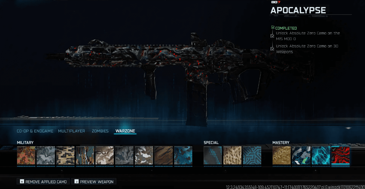
Task: Expand the SPECIAL camo section header
Action: pos(211,142)
